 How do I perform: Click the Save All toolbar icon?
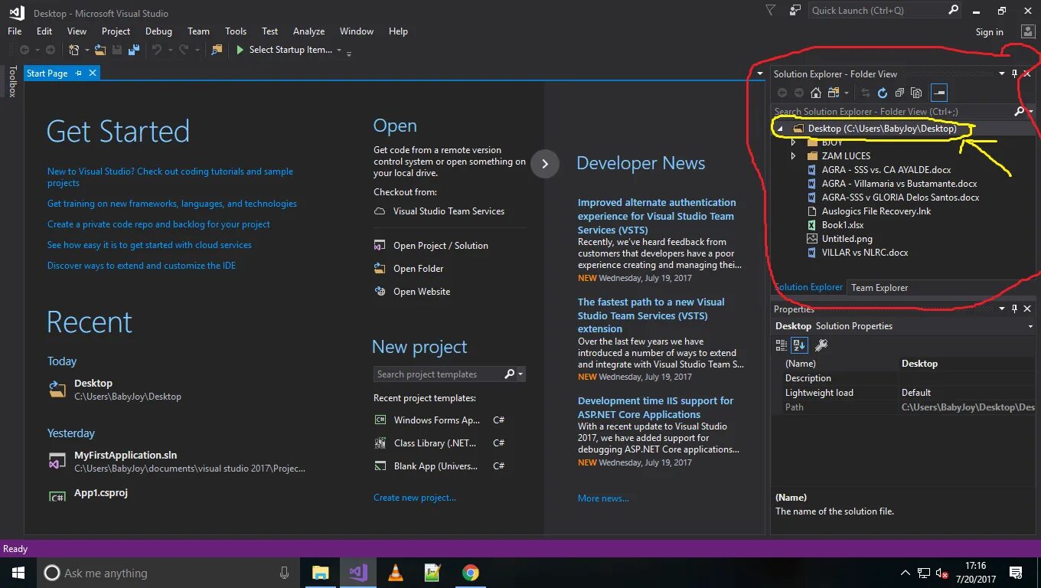tap(134, 50)
